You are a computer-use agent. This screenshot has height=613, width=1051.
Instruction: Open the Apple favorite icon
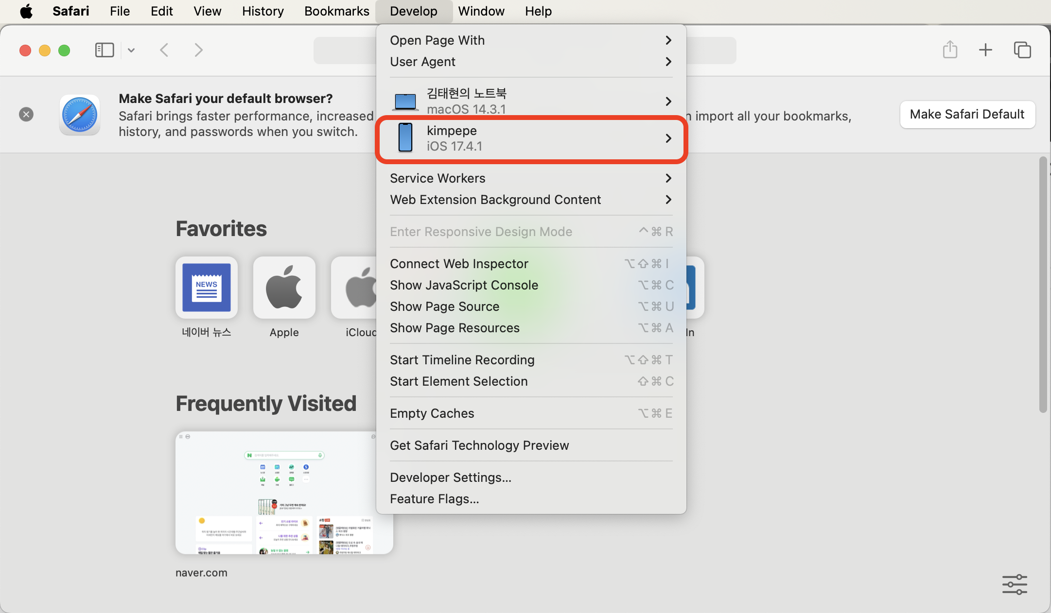point(284,288)
